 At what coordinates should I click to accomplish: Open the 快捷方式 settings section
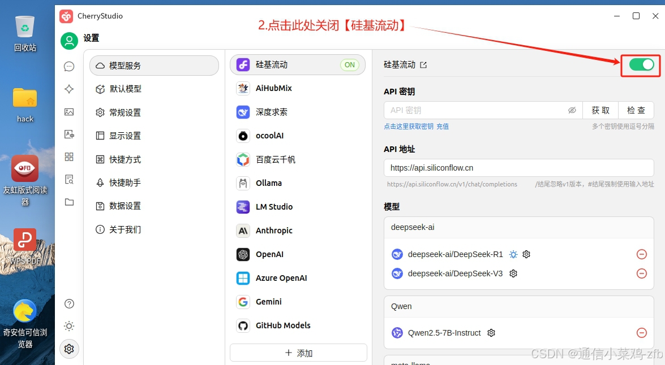tap(155, 160)
